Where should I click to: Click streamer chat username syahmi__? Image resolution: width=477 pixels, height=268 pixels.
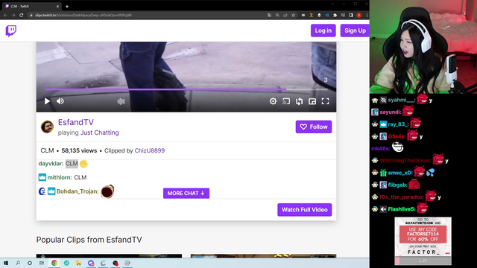pos(401,100)
